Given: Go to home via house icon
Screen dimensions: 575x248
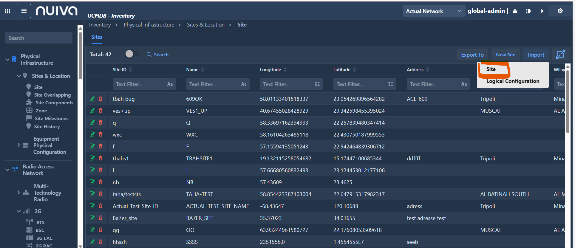Looking at the screenshot, I should coord(515,11).
